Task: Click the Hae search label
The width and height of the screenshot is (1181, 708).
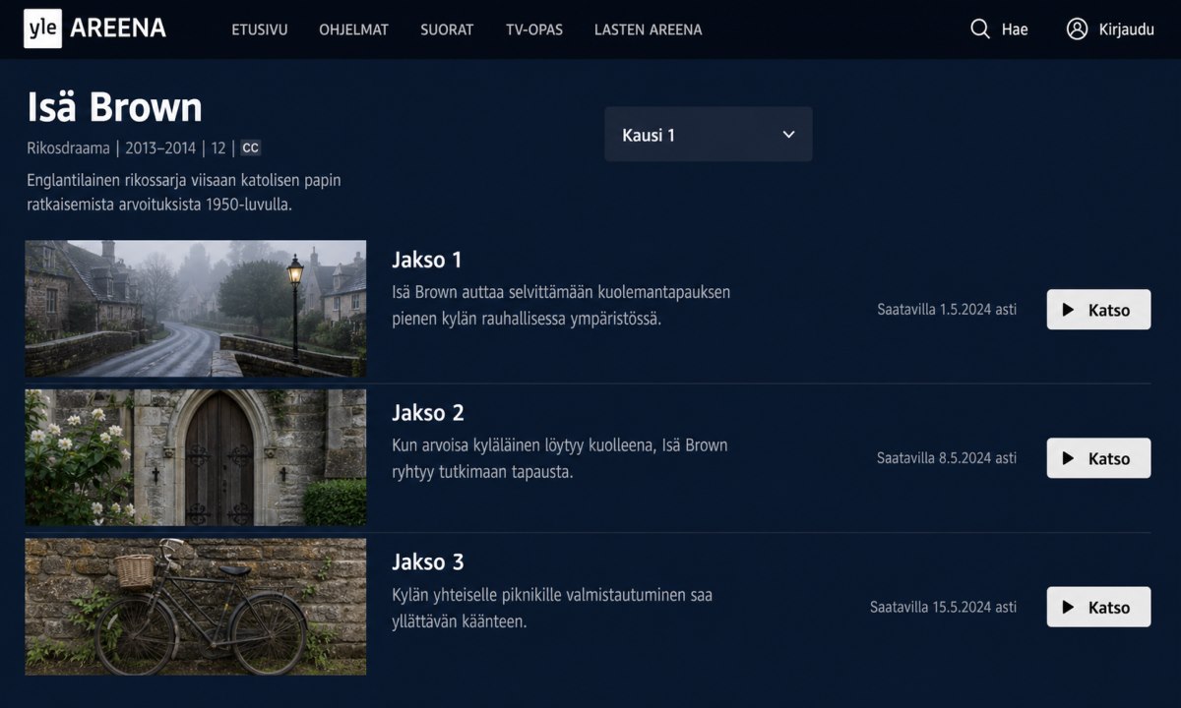Action: click(1015, 29)
